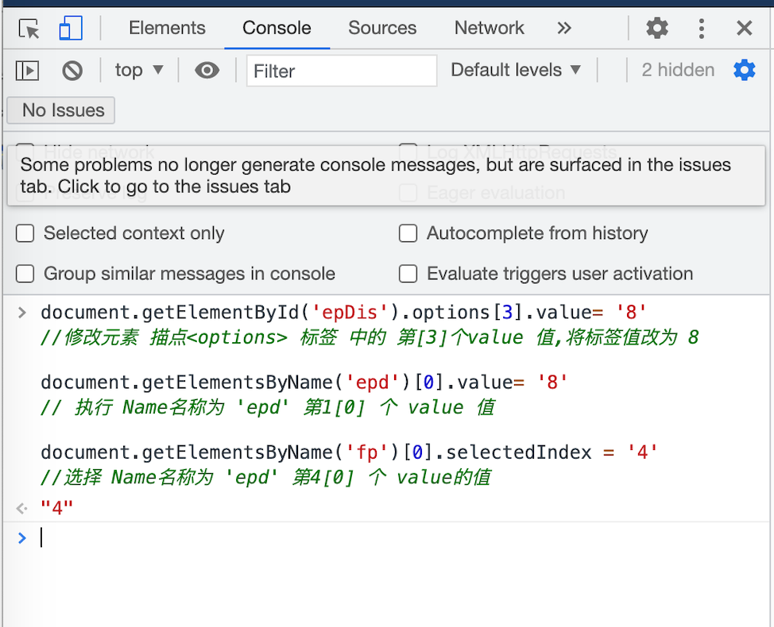
Task: Toggle Evaluate triggers user activation checkbox
Action: point(408,274)
